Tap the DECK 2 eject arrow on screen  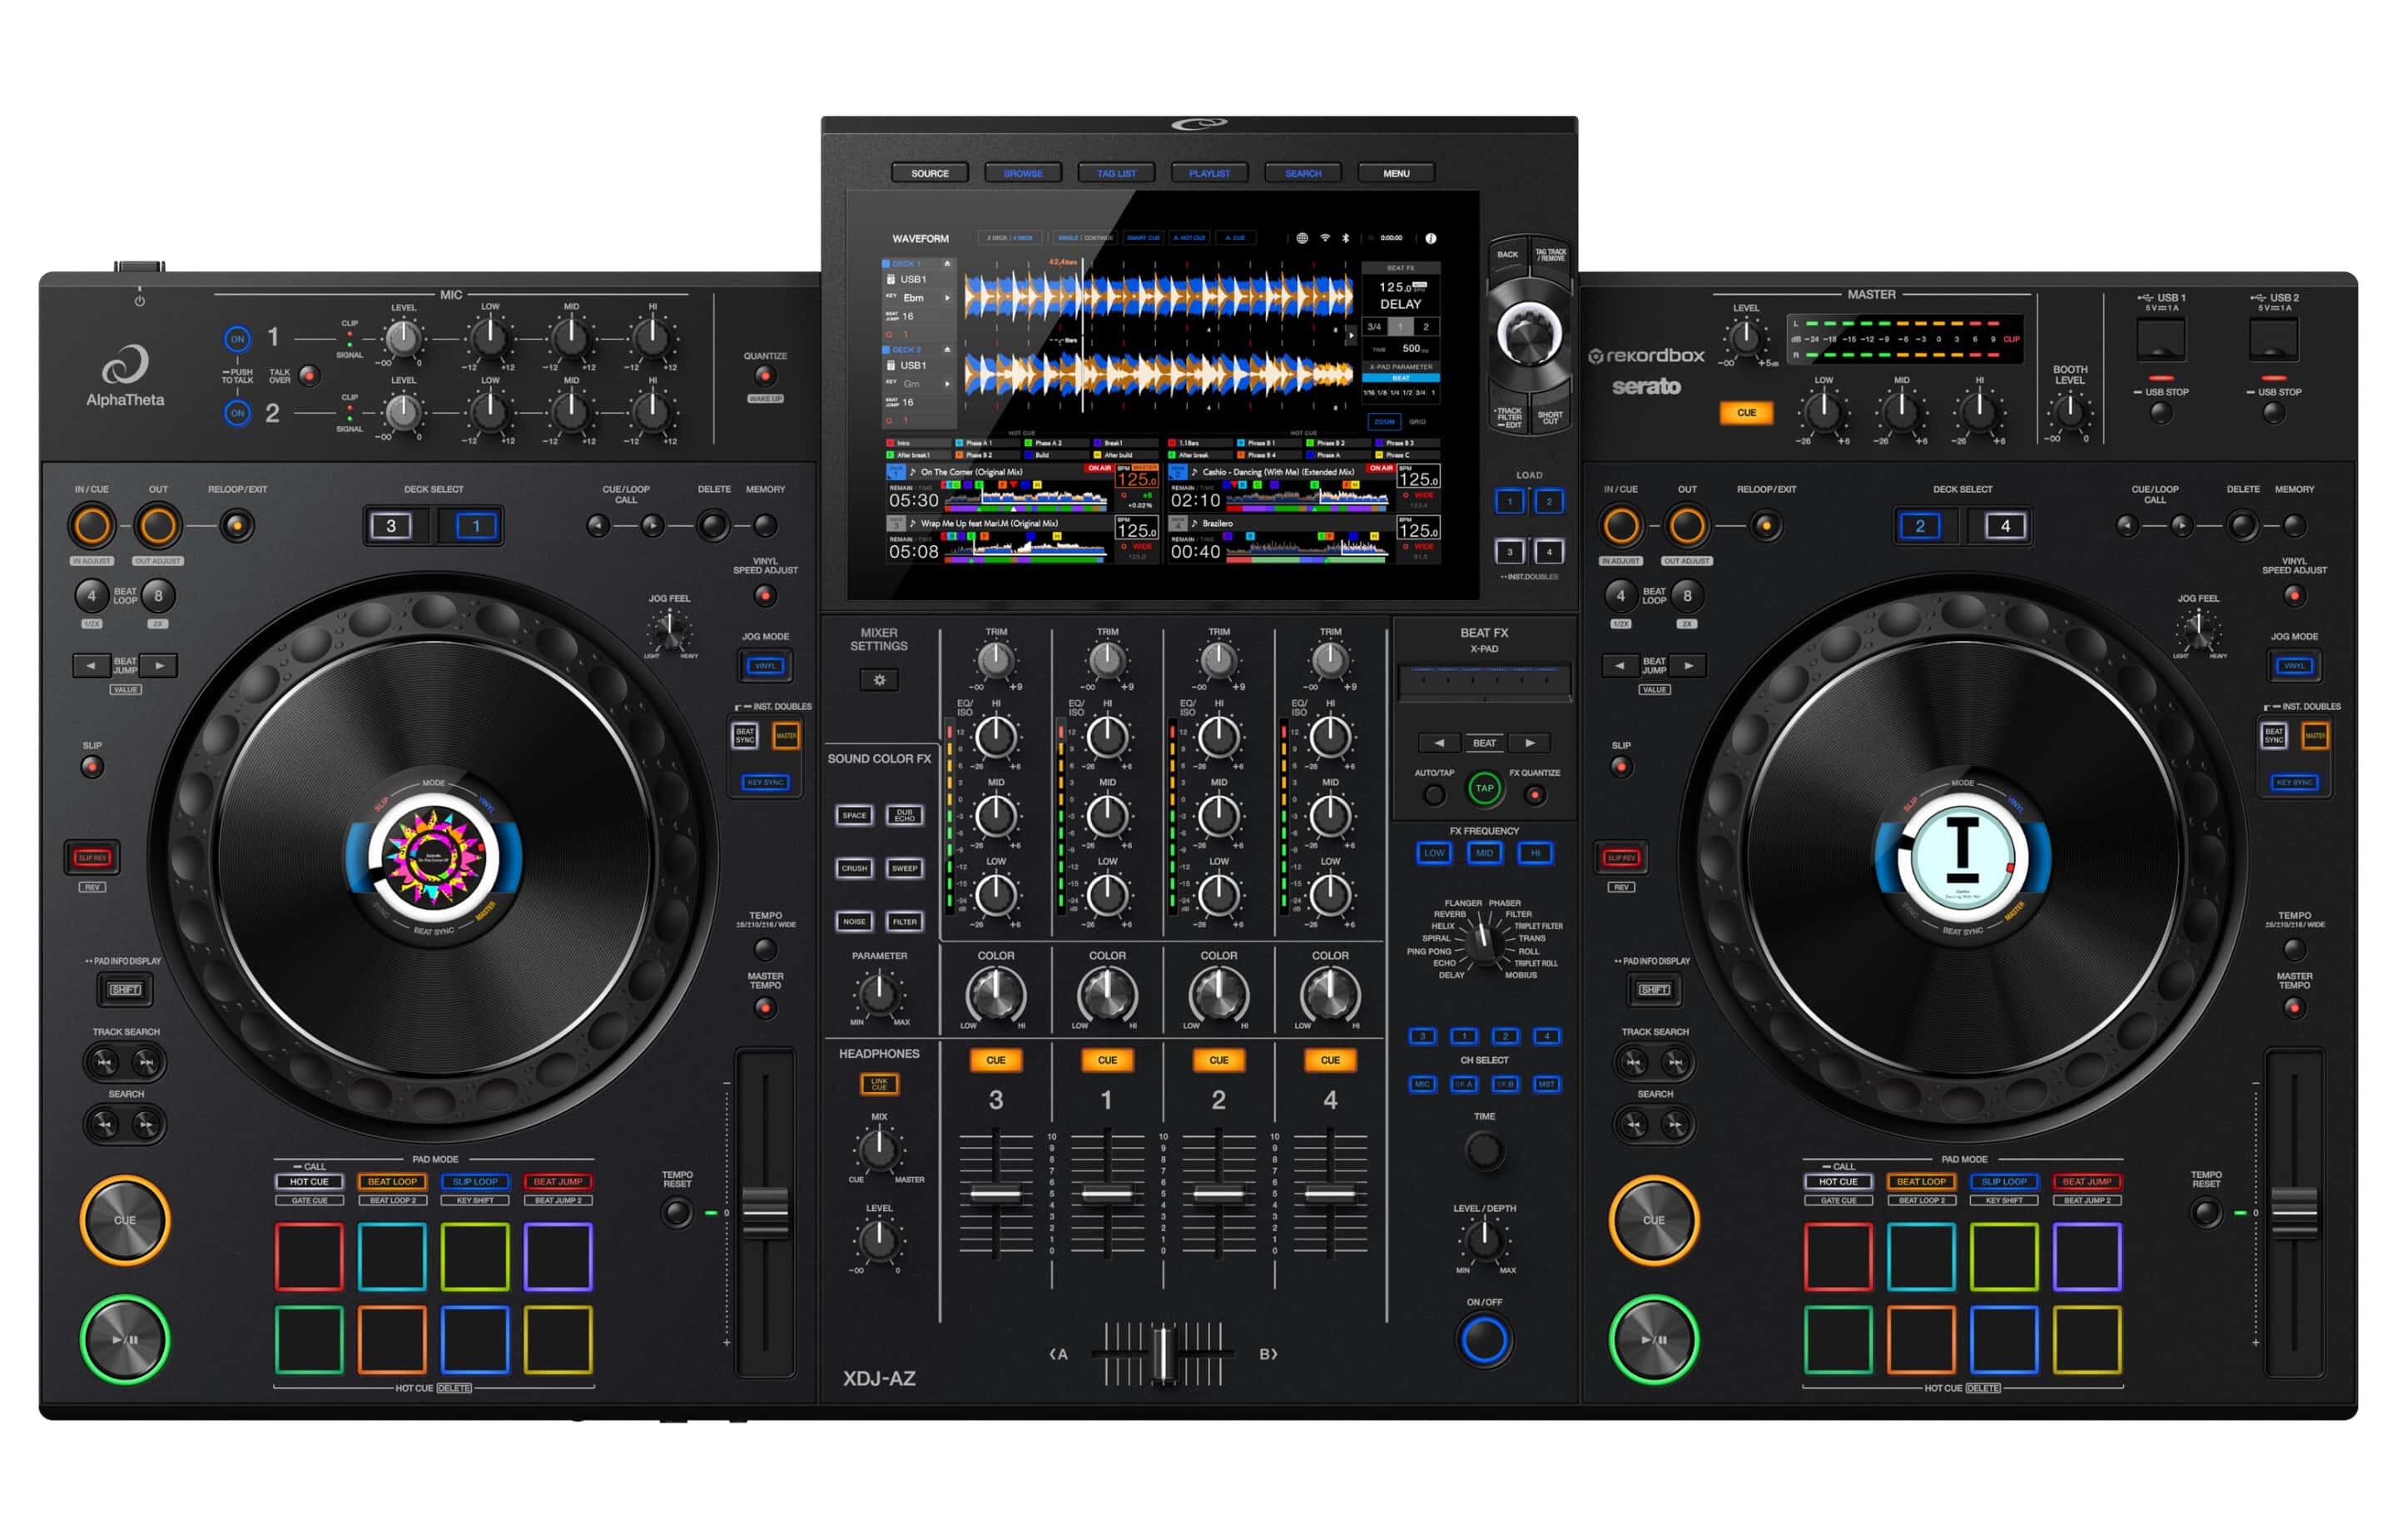(946, 350)
